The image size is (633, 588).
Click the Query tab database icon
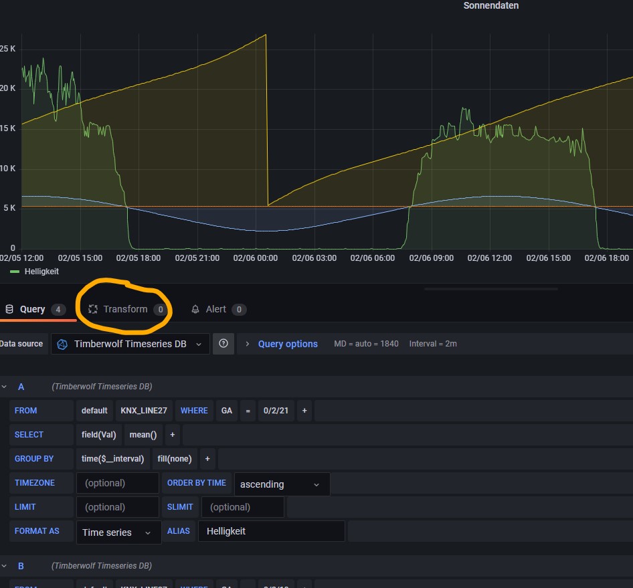click(9, 309)
